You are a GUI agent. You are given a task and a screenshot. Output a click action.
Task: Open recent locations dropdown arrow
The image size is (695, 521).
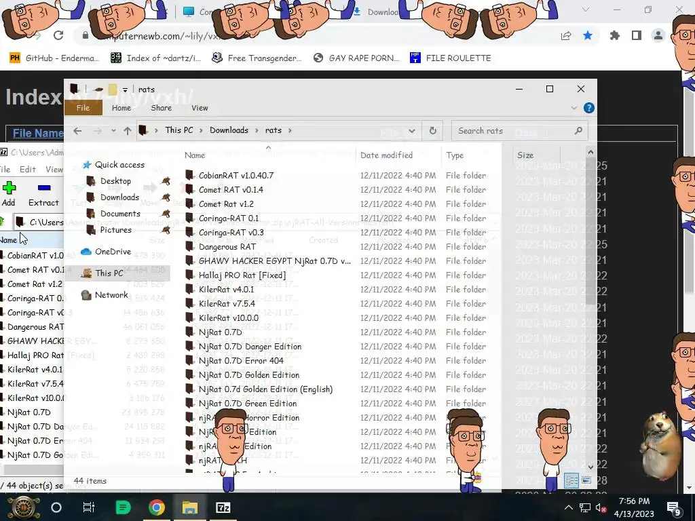[113, 131]
